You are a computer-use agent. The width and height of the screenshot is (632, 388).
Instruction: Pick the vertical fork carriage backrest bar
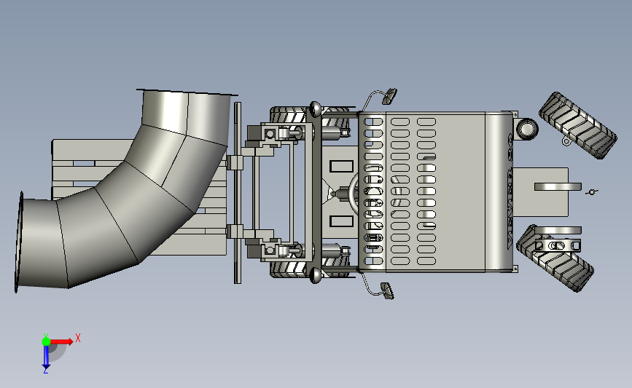238,192
